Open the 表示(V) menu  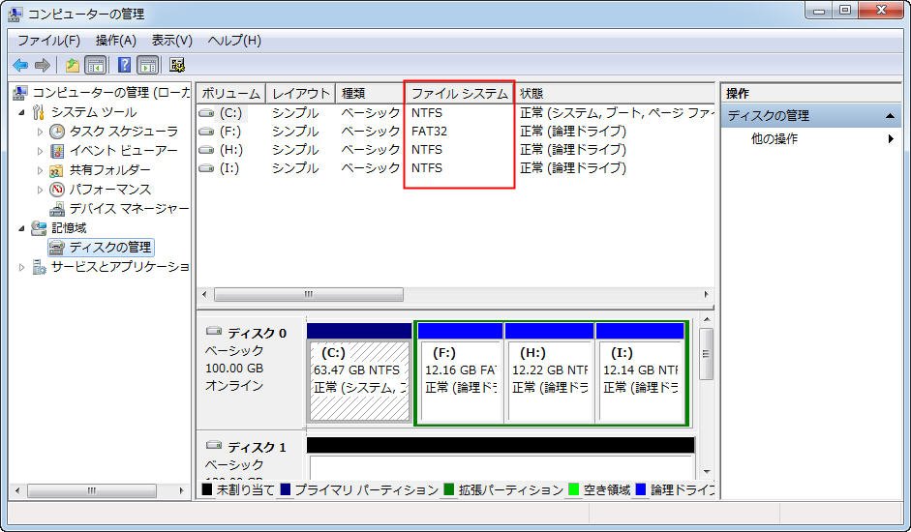pyautogui.click(x=172, y=40)
